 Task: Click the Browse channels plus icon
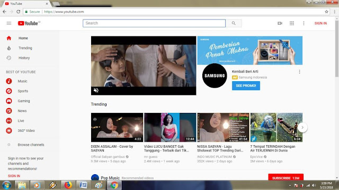tap(9, 145)
